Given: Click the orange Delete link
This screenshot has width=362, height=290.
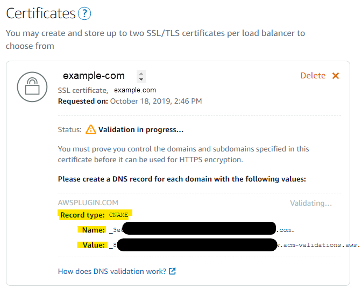Looking at the screenshot, I should [x=313, y=76].
